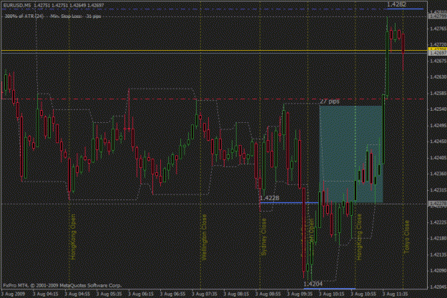447x298 pixels.
Task: Click the '3 Aug 09:35' time label
Action: [300, 294]
